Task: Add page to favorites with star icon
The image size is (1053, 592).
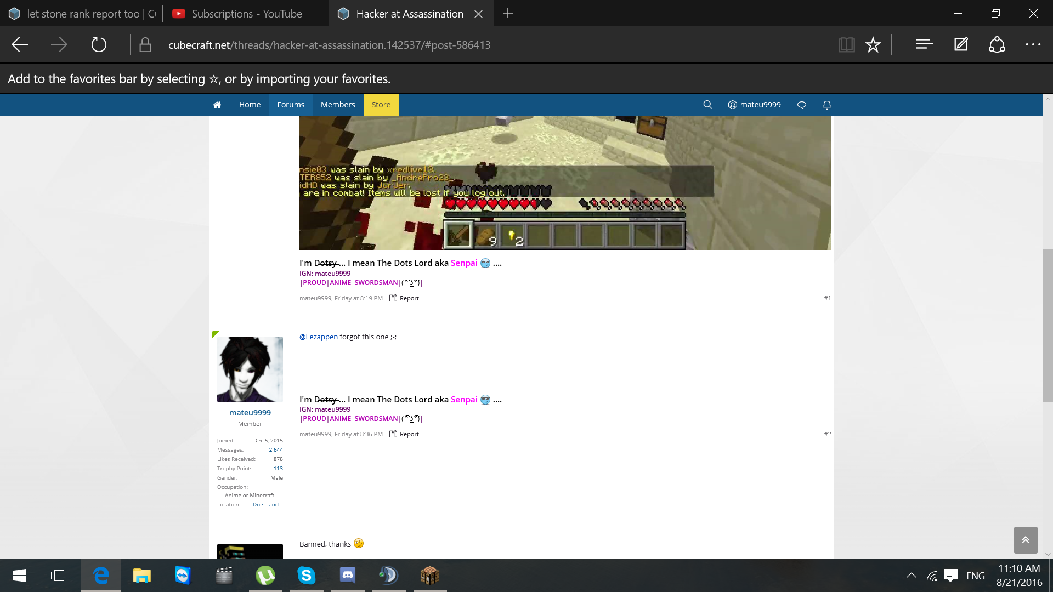Action: tap(873, 45)
